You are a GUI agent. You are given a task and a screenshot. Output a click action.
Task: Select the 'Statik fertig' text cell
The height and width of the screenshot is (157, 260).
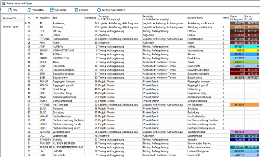click(x=69, y=89)
